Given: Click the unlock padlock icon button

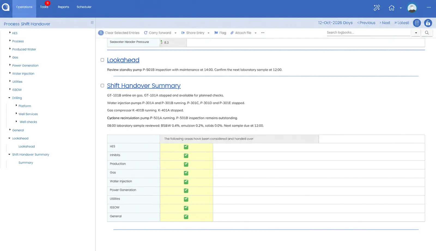Looking at the screenshot, I should tap(428, 23).
